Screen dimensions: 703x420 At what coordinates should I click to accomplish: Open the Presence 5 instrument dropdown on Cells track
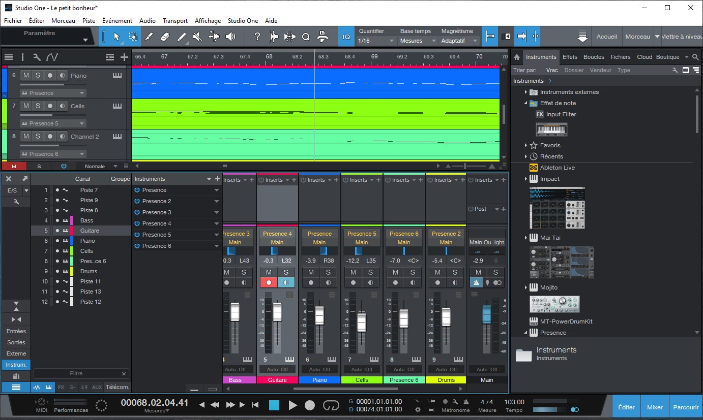pyautogui.click(x=53, y=123)
